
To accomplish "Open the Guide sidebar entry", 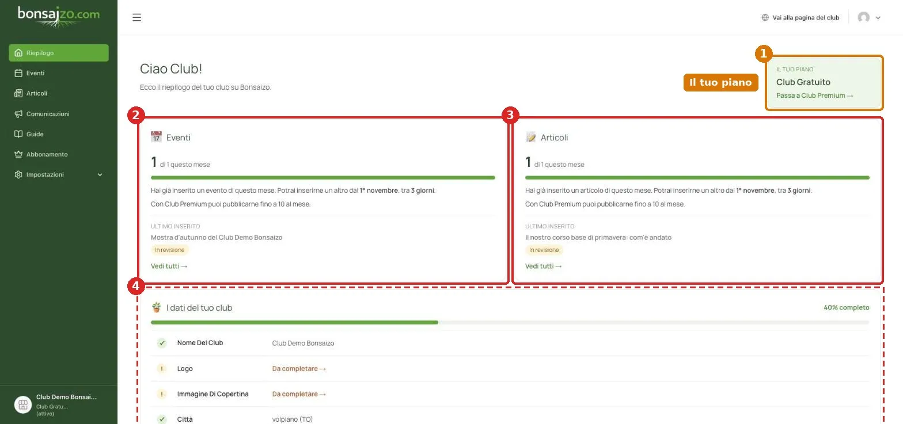I will pyautogui.click(x=59, y=134).
